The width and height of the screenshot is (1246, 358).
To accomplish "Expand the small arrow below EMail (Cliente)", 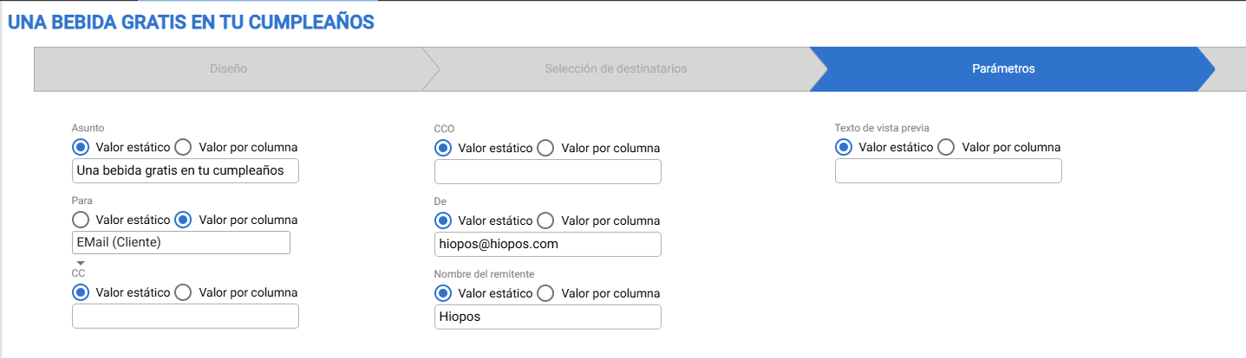I will pyautogui.click(x=80, y=263).
